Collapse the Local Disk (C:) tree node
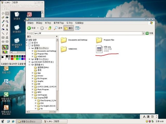The width and height of the screenshot is (166, 124). (x=29, y=48)
